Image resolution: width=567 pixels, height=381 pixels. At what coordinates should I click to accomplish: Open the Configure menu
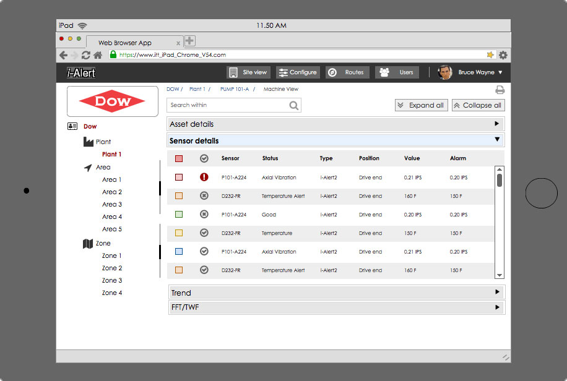pos(298,72)
